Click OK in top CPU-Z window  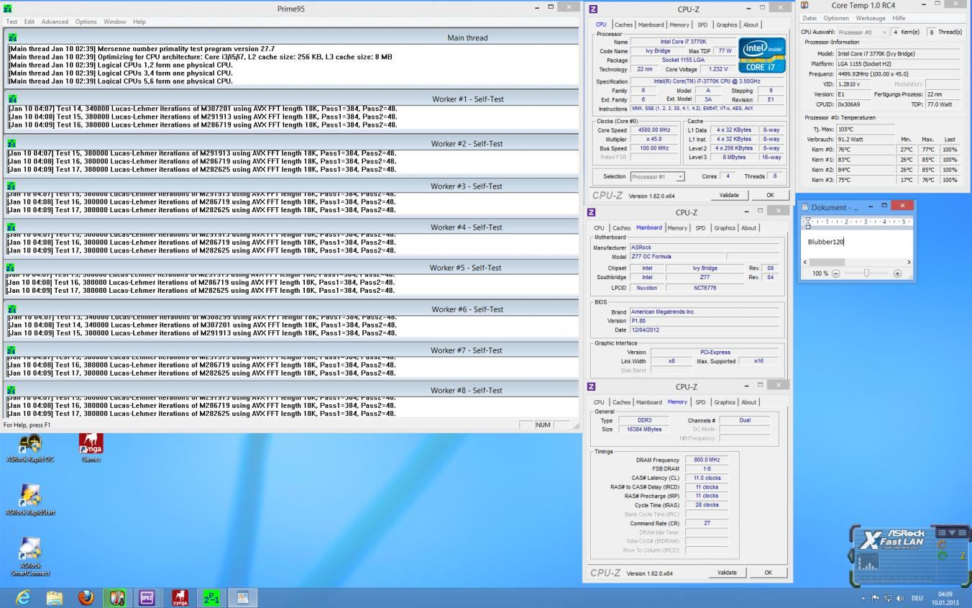tap(770, 195)
